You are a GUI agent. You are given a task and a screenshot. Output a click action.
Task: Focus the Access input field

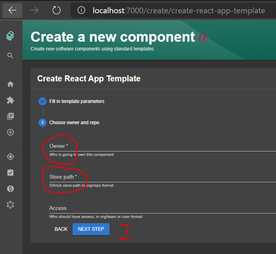click(x=162, y=208)
